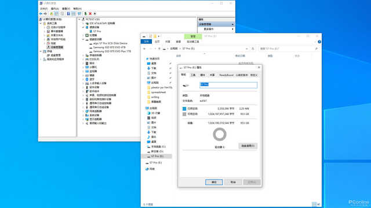Click the green update driver toolbar icon
The width and height of the screenshot is (371, 208).
(x=86, y=14)
